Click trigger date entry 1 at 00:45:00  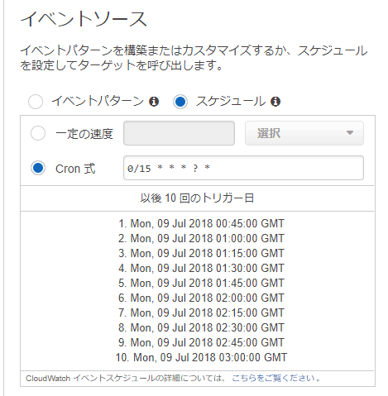[201, 223]
